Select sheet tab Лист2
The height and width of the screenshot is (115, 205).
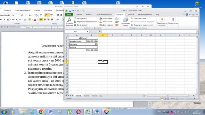click(86, 96)
